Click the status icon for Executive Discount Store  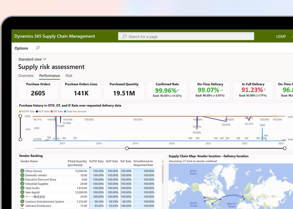tap(22, 180)
